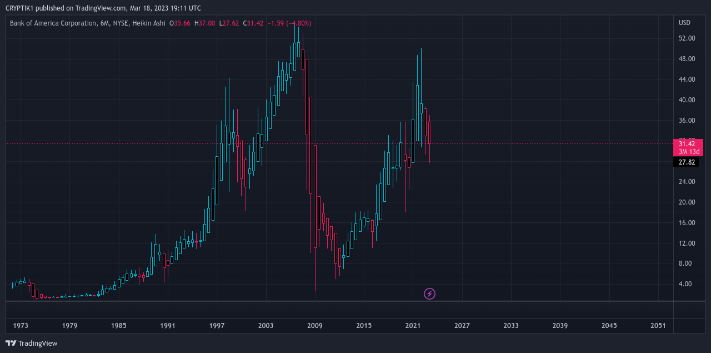This screenshot has height=353, width=711.
Task: Click the 12.00 price axis tick
Action: [x=687, y=243]
